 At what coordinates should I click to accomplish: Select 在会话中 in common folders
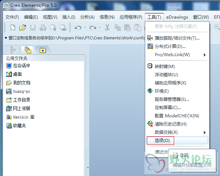(18, 65)
